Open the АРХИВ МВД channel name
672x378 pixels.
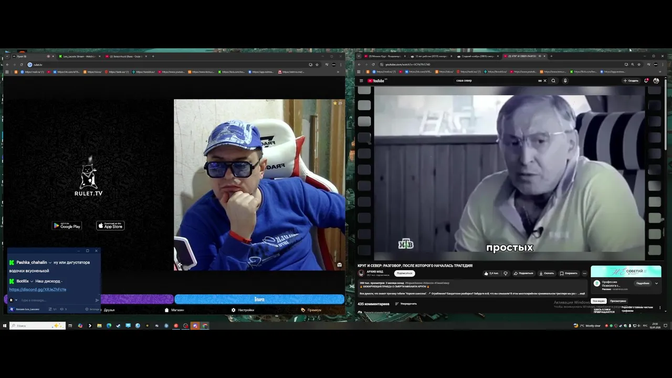point(374,271)
